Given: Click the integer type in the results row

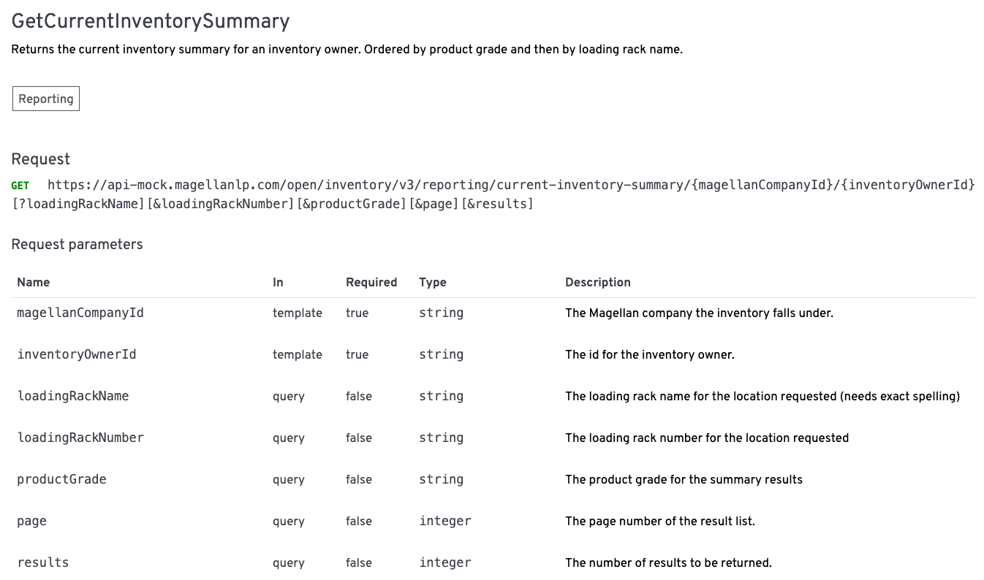Looking at the screenshot, I should [x=445, y=563].
